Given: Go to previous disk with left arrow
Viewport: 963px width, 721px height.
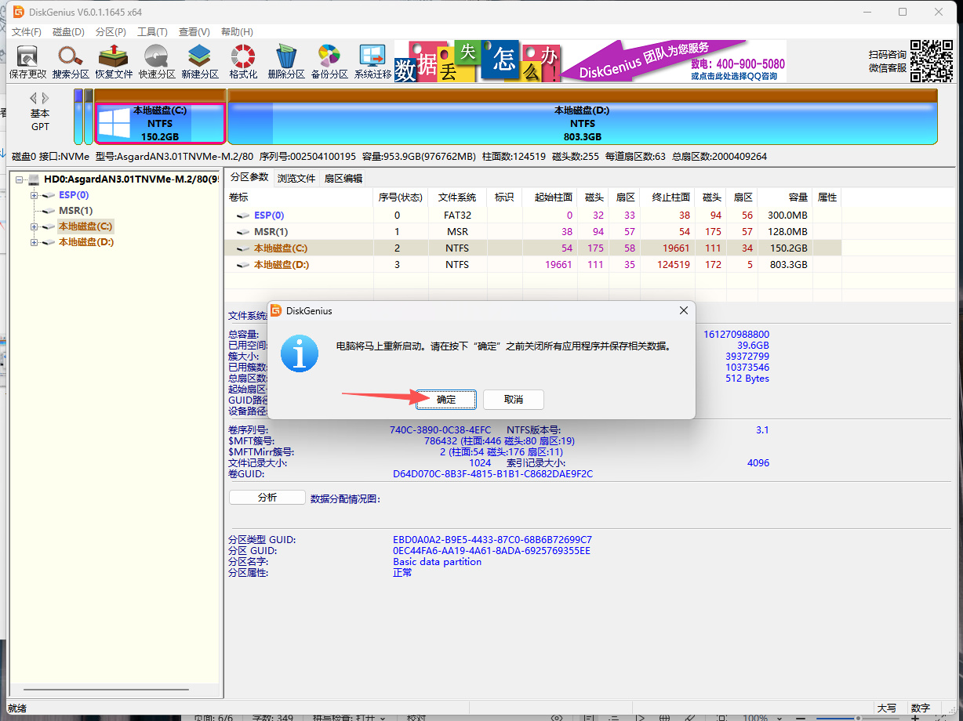Looking at the screenshot, I should (x=34, y=98).
